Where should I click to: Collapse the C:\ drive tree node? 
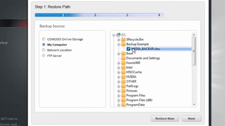tap(114, 35)
